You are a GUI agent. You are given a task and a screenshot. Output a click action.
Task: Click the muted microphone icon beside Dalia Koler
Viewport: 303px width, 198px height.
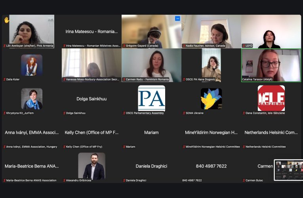coord(4,79)
